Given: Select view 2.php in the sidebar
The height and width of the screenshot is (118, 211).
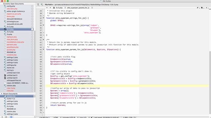Looking at the screenshot, I should 11,88.
